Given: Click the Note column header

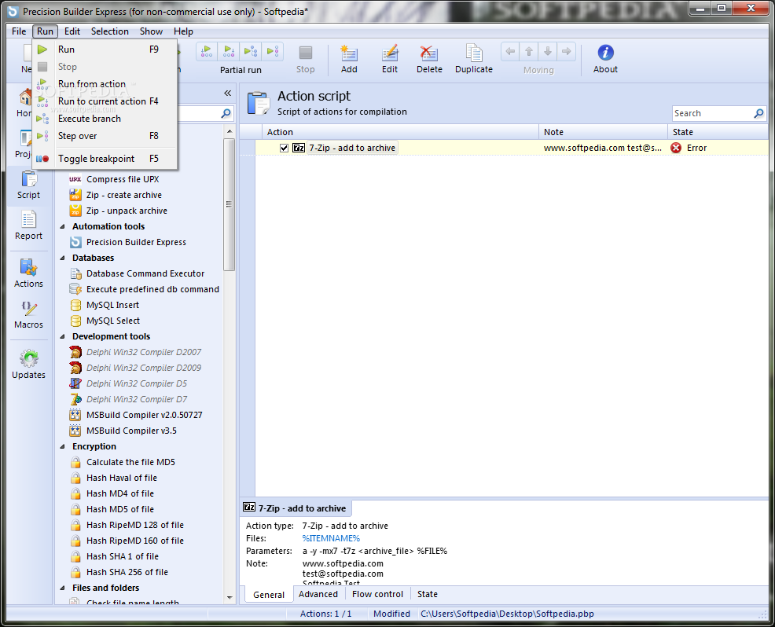Looking at the screenshot, I should pyautogui.click(x=603, y=132).
